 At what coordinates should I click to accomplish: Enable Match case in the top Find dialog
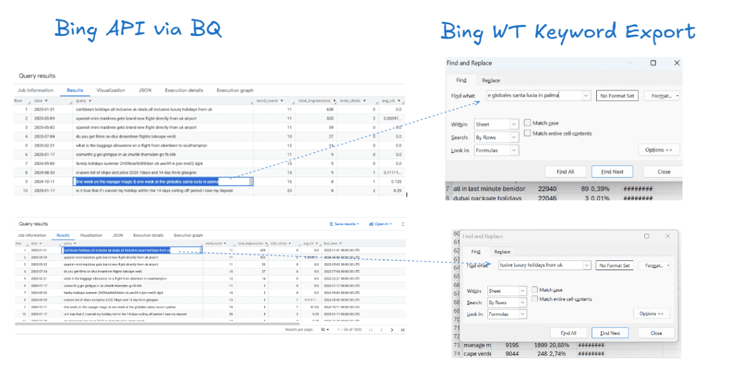tap(527, 122)
